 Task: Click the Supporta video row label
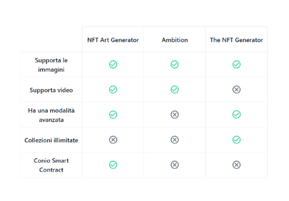click(x=51, y=90)
